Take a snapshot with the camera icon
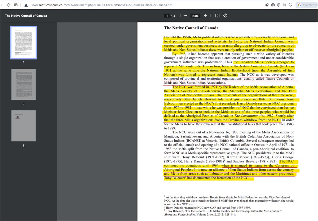This screenshot has width=318, height=221. pyautogui.click(x=273, y=5)
